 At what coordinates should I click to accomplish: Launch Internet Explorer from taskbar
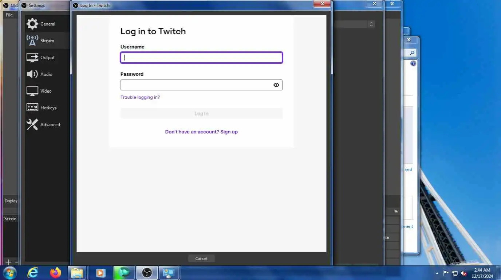33,273
